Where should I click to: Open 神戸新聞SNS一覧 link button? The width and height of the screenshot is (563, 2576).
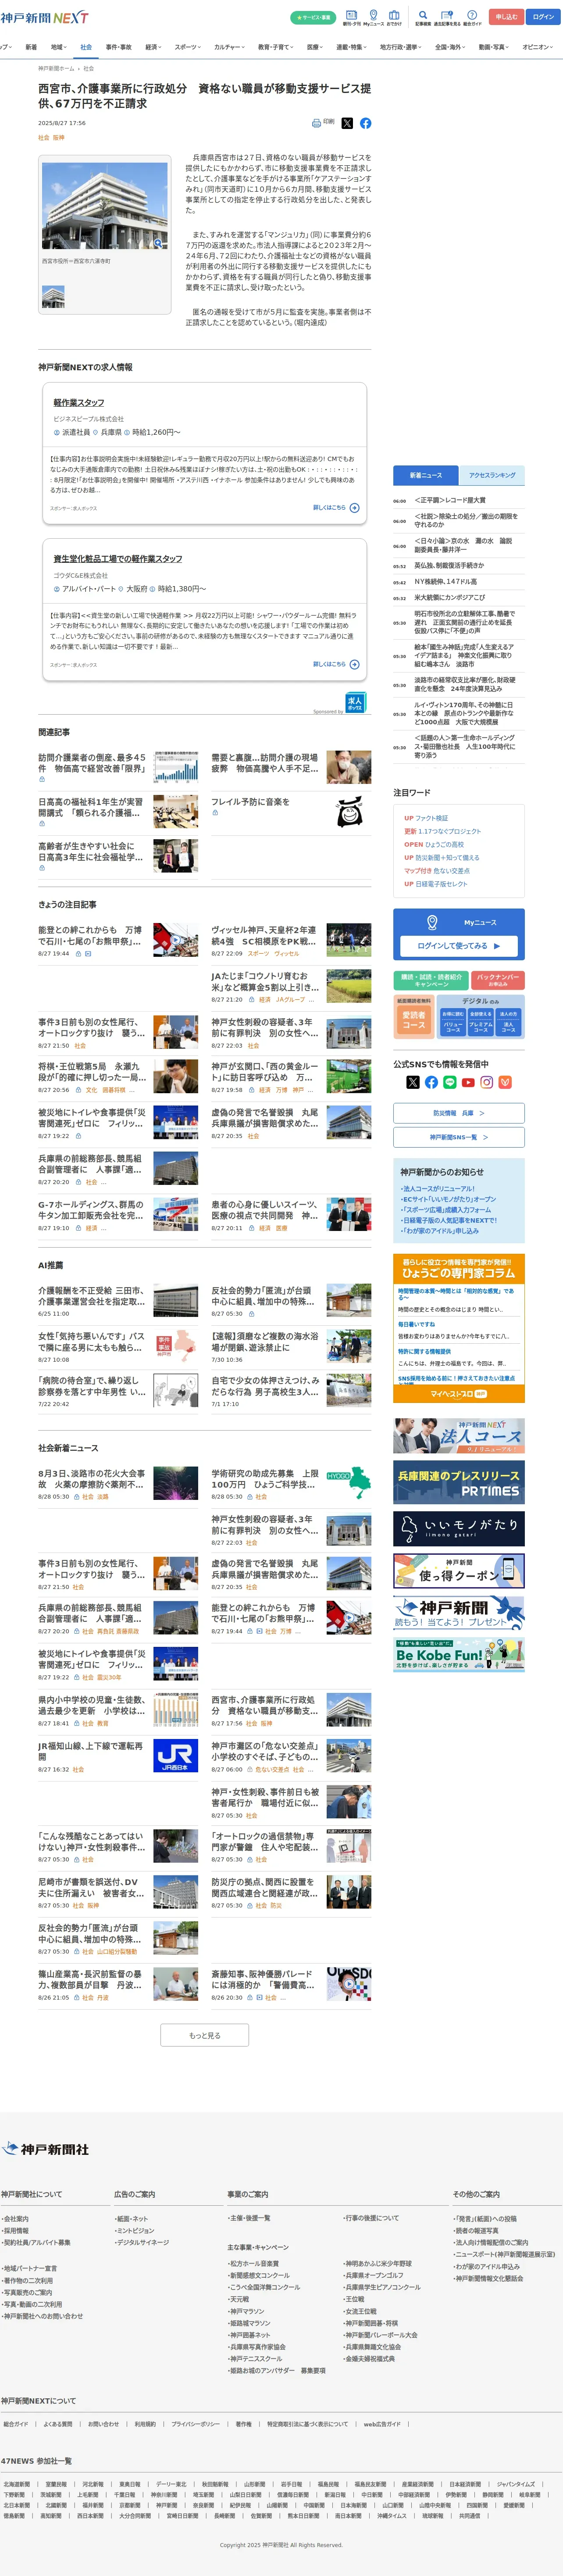(x=458, y=1137)
